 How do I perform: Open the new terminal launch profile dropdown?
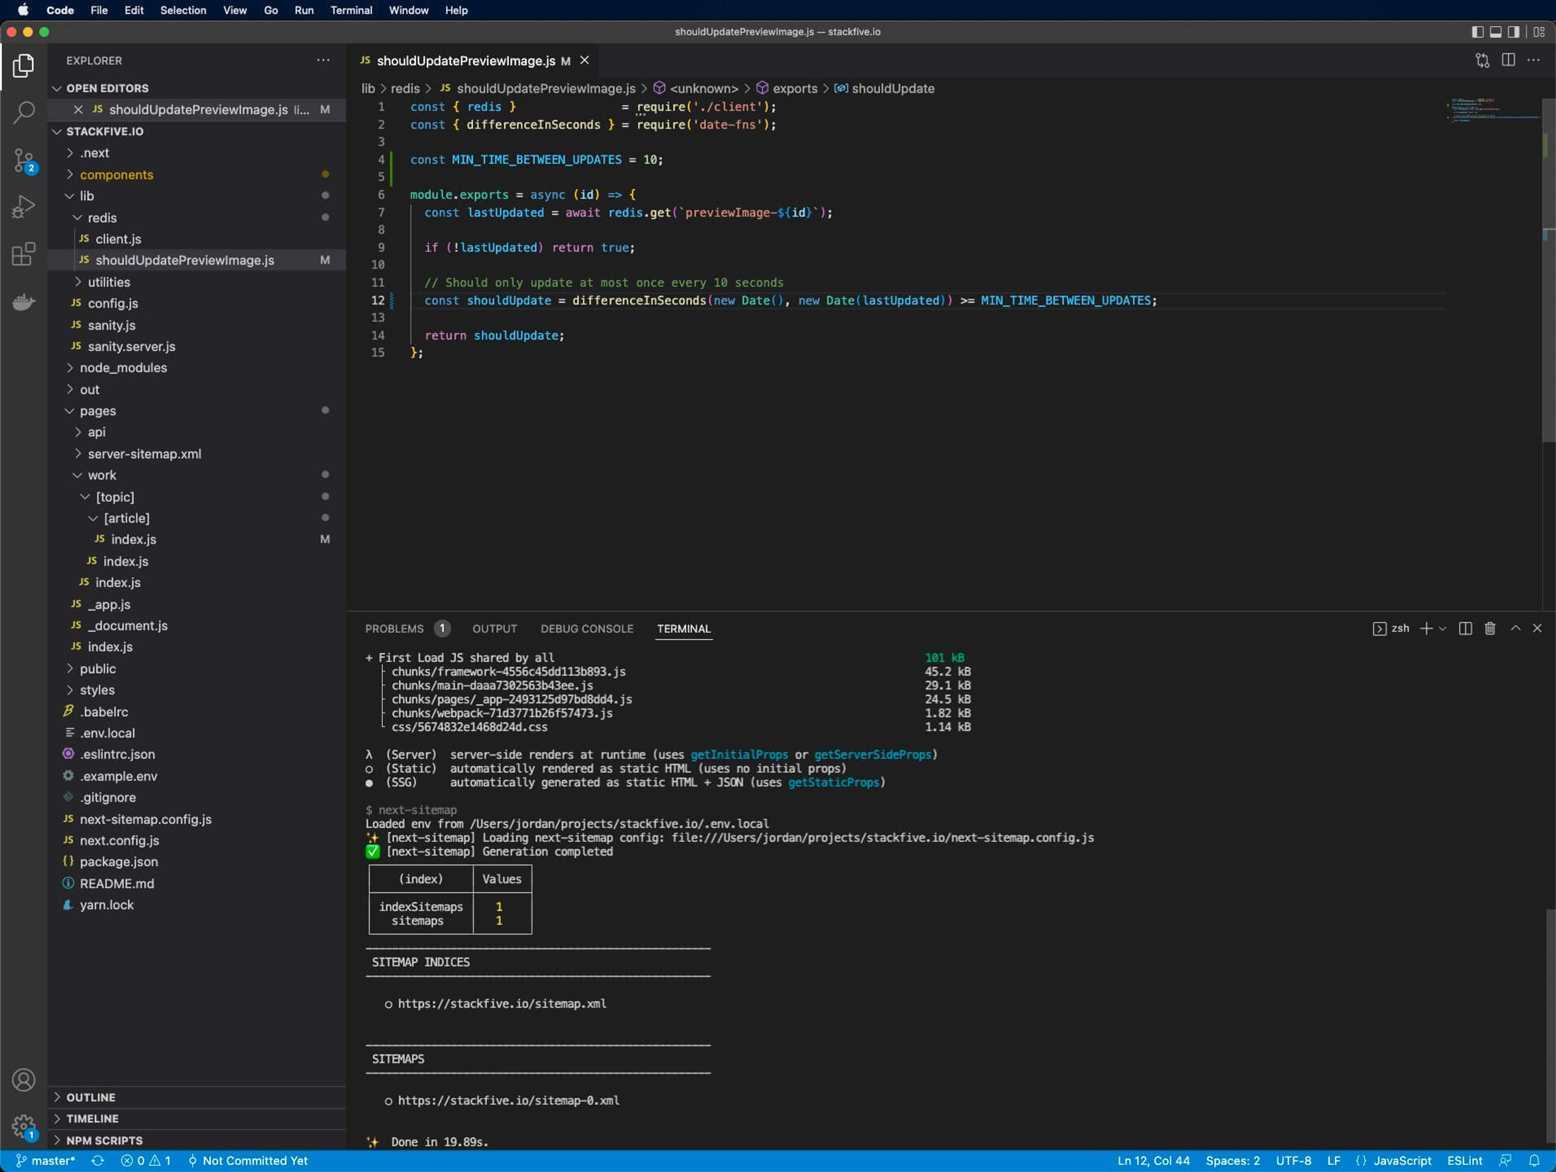click(x=1443, y=628)
